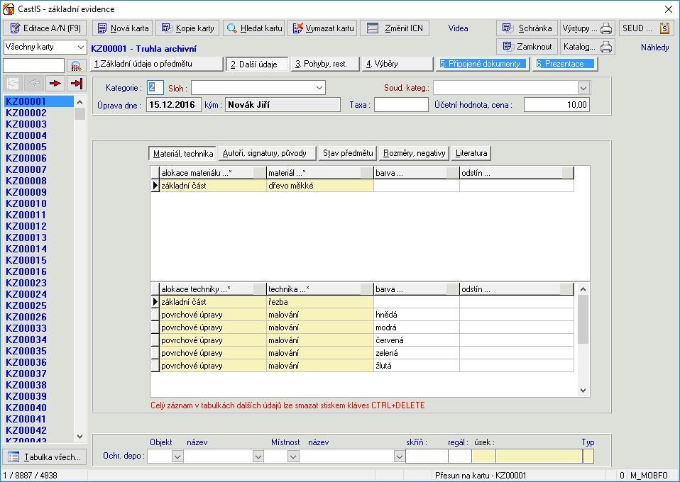Click the card search input field
The image size is (680, 482).
[34, 66]
